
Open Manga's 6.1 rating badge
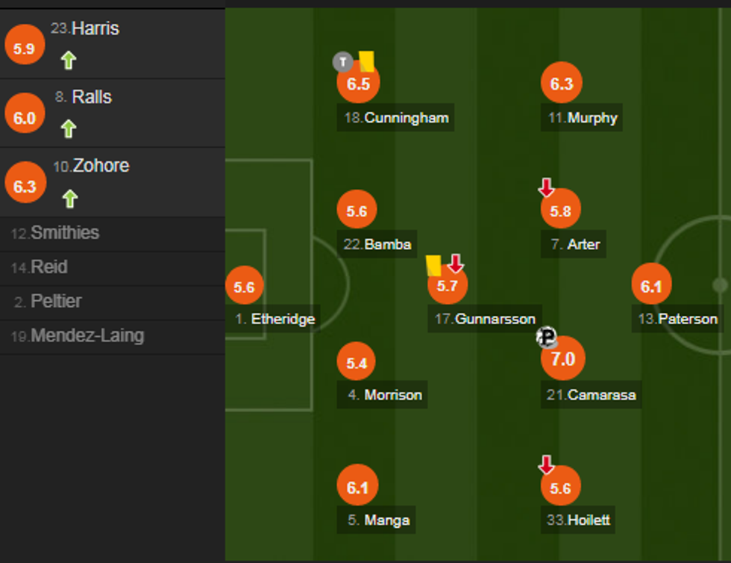357,488
